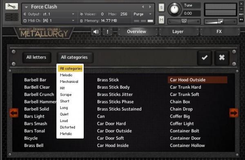The width and height of the screenshot is (245, 160).
Task: Click the PV button at right edge
Action: click(241, 20)
